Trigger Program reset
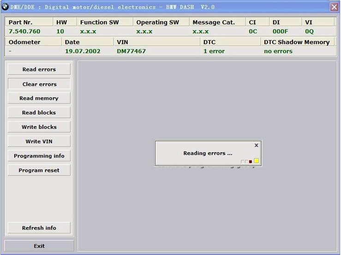This screenshot has height=255, width=341. pyautogui.click(x=39, y=170)
